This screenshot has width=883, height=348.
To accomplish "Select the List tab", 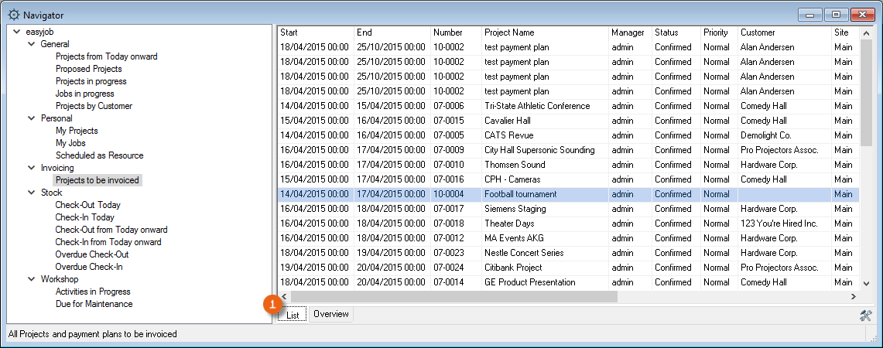I will point(293,315).
